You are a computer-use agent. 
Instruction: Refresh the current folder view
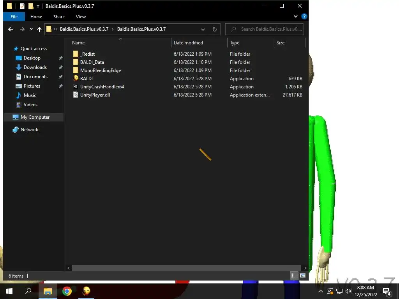pyautogui.click(x=215, y=29)
